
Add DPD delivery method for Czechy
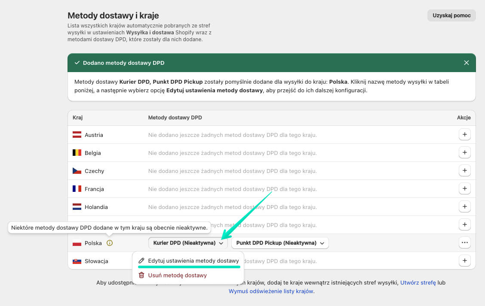[x=465, y=170]
